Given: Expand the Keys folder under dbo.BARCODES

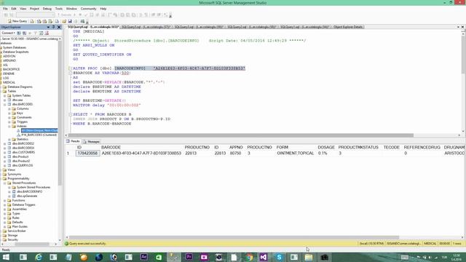Looking at the screenshot, I should point(9,114).
